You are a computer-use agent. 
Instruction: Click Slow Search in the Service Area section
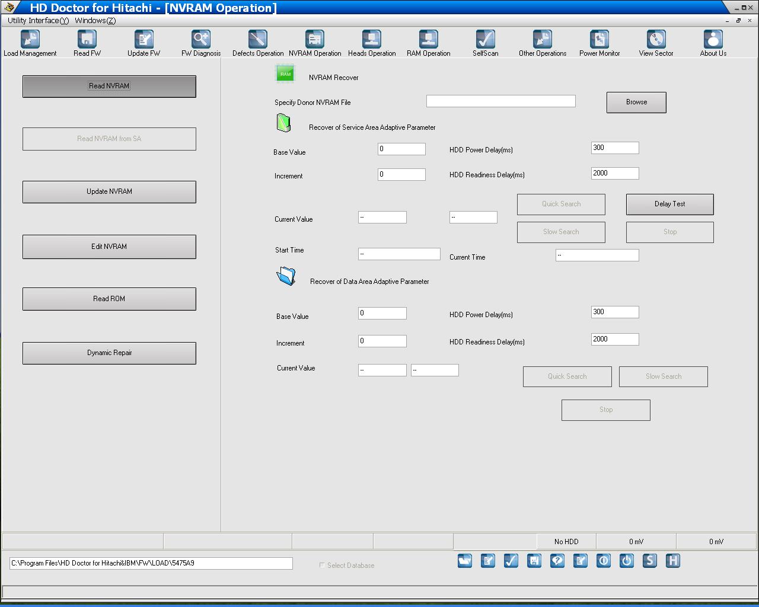click(561, 232)
